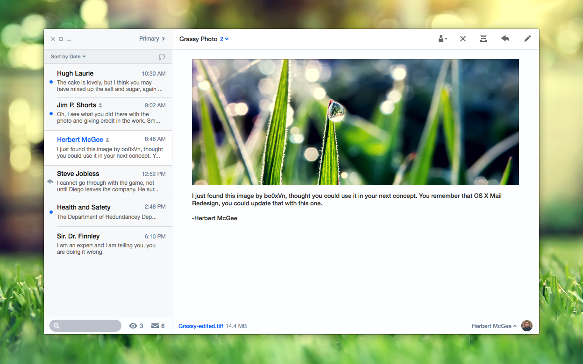Expand thread count 2 dropdown
This screenshot has height=364, width=583.
224,39
